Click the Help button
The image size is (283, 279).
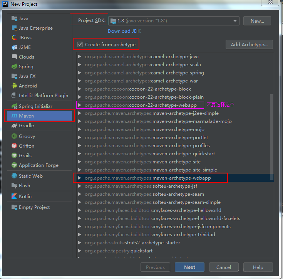258,267
